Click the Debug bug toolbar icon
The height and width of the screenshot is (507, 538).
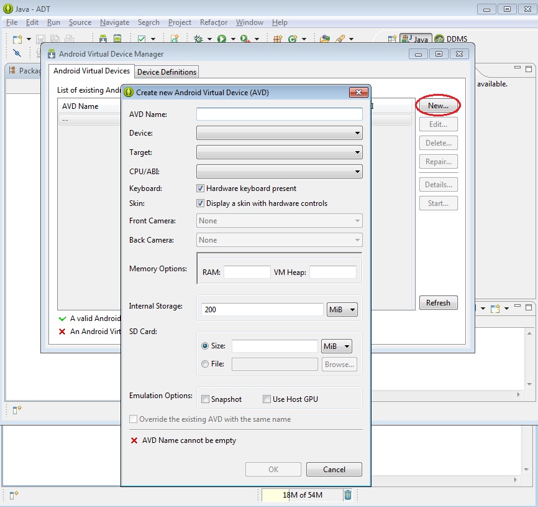click(198, 39)
